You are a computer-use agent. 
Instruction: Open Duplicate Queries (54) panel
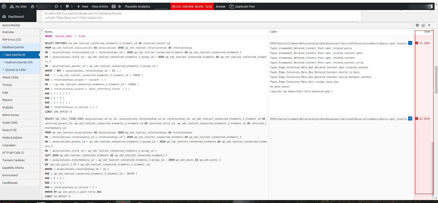19,62
